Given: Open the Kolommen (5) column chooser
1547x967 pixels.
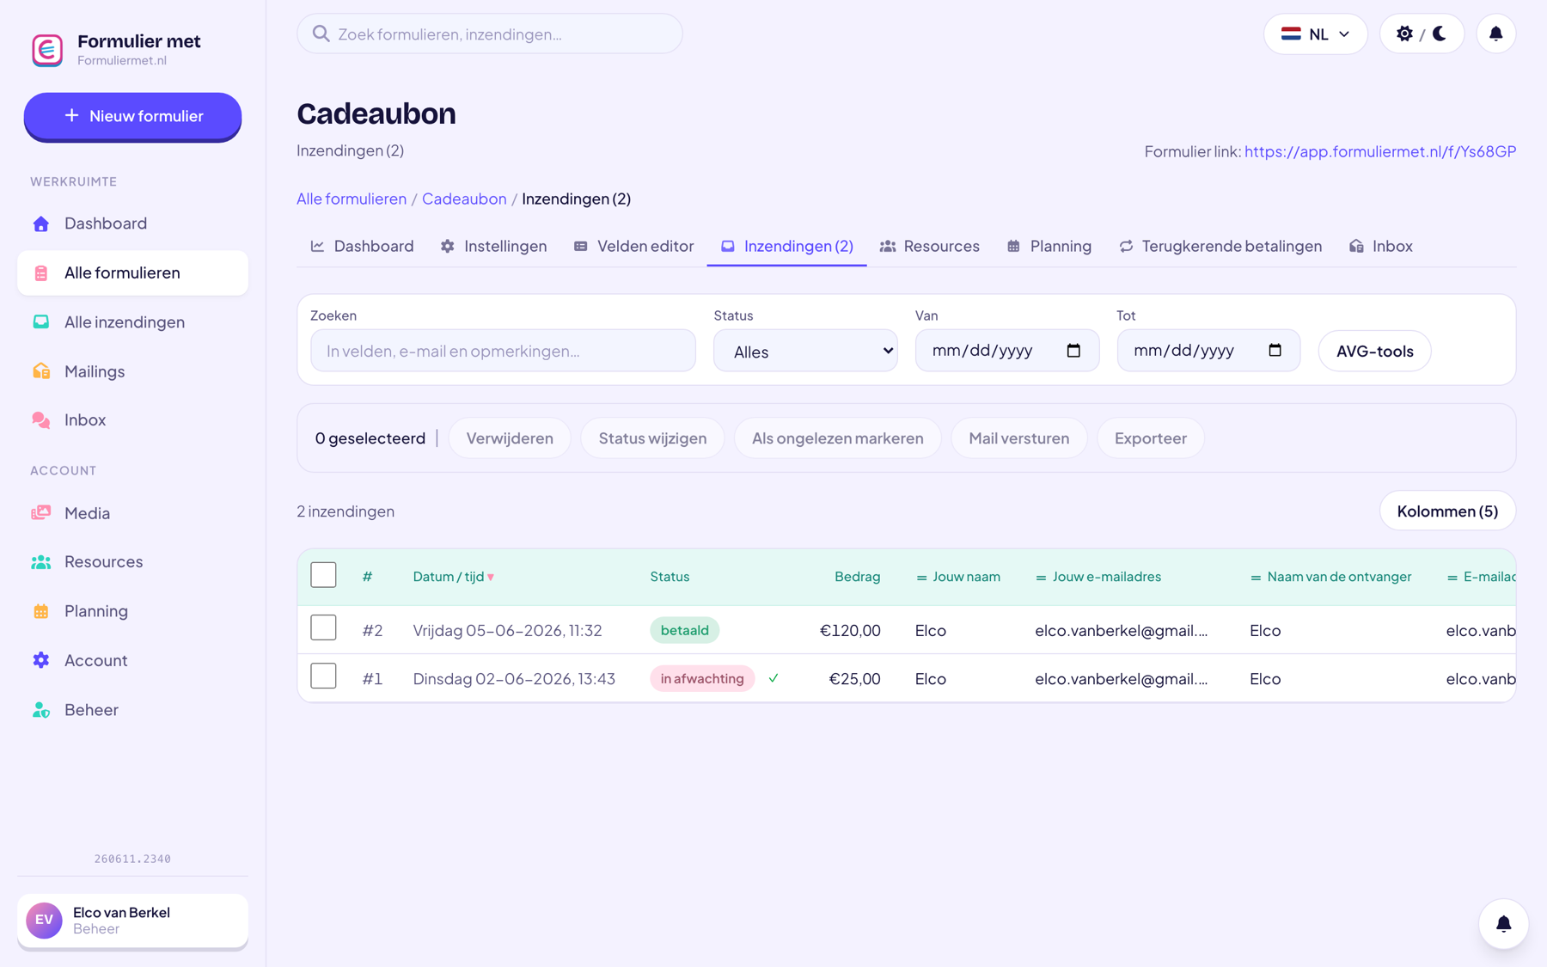Looking at the screenshot, I should point(1447,511).
